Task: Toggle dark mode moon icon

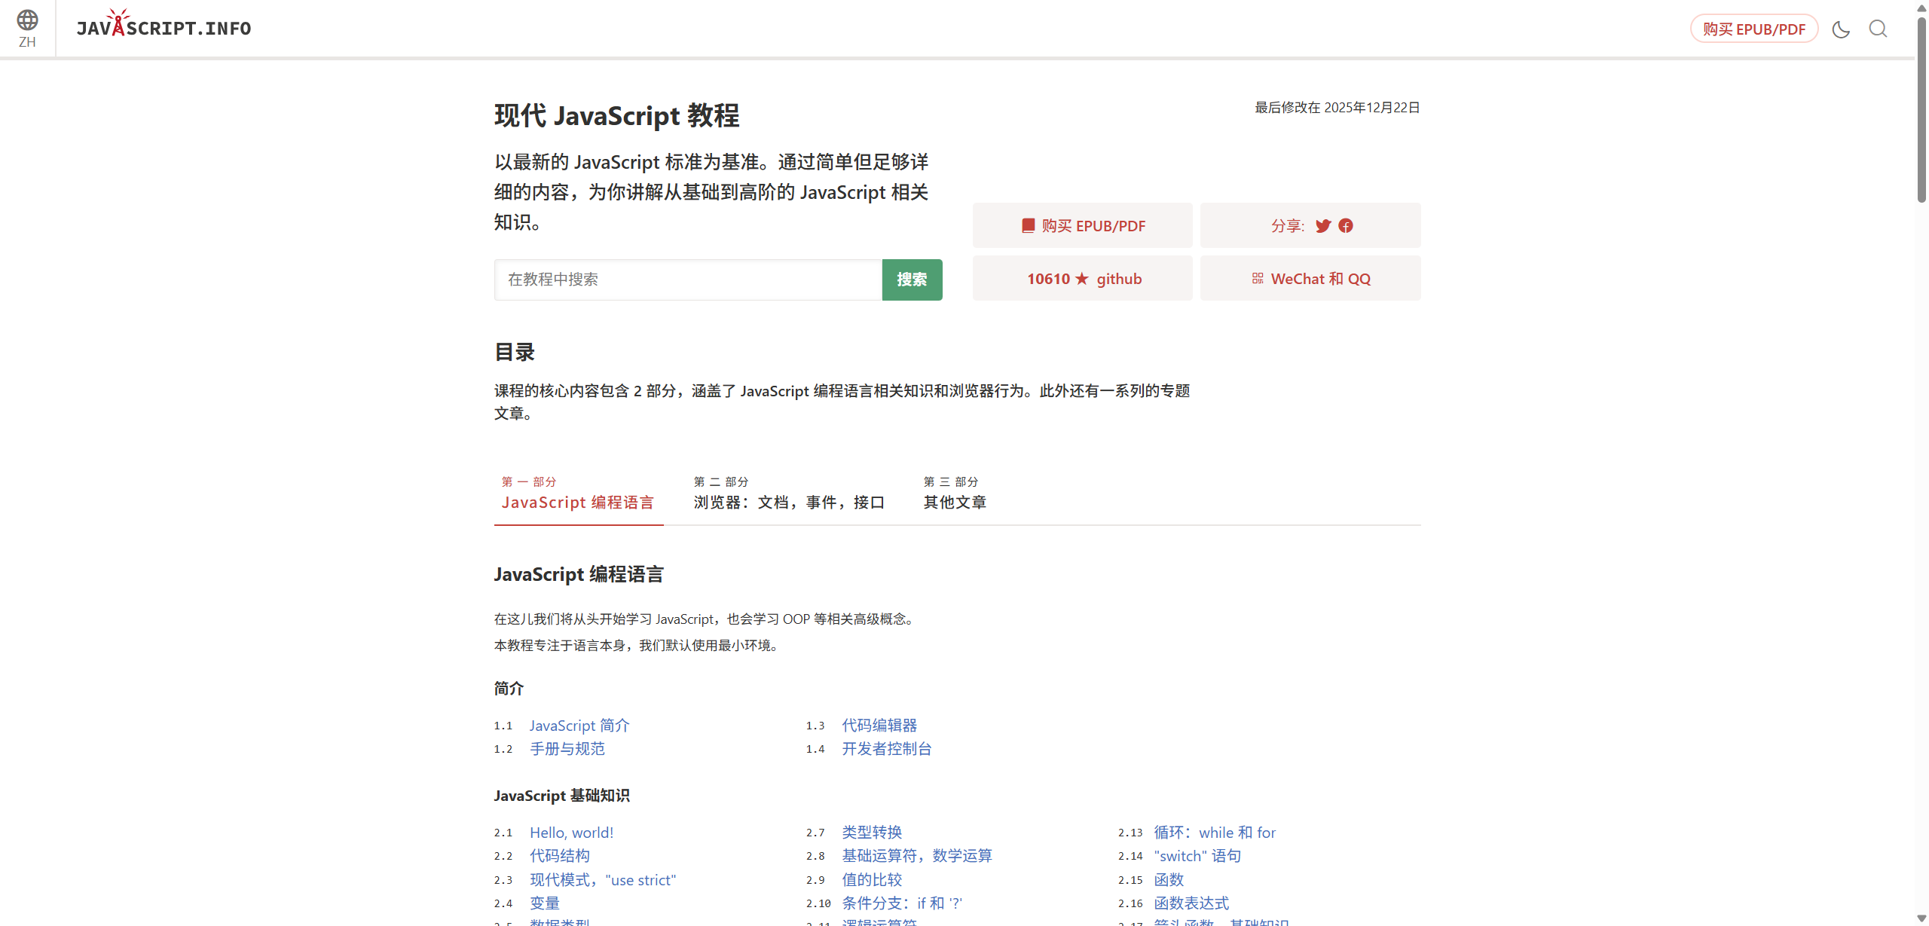Action: (x=1841, y=29)
